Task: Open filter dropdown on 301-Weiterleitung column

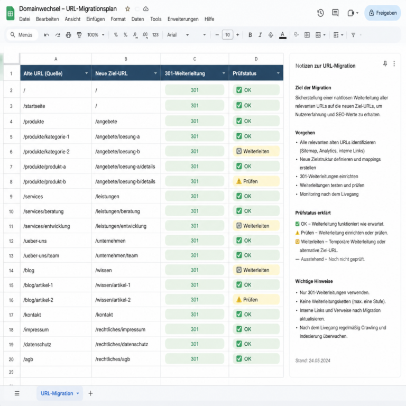Action: pyautogui.click(x=224, y=73)
